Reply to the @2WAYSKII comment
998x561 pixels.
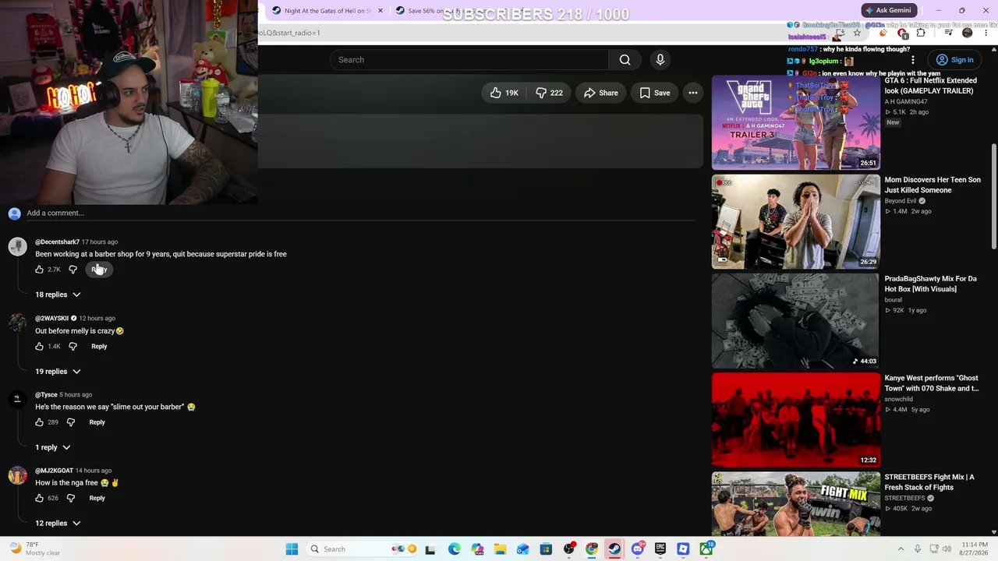coord(99,346)
